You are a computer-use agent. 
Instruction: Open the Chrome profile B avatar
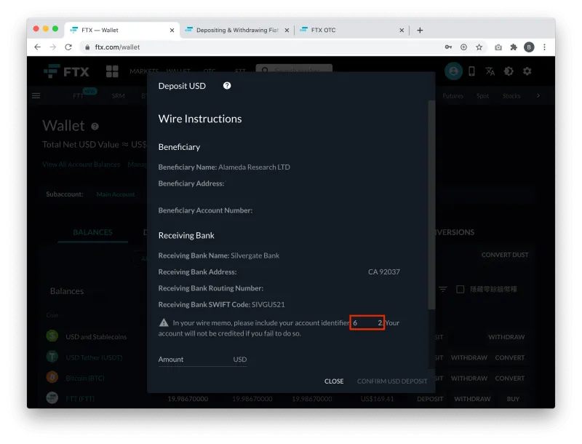coord(529,47)
